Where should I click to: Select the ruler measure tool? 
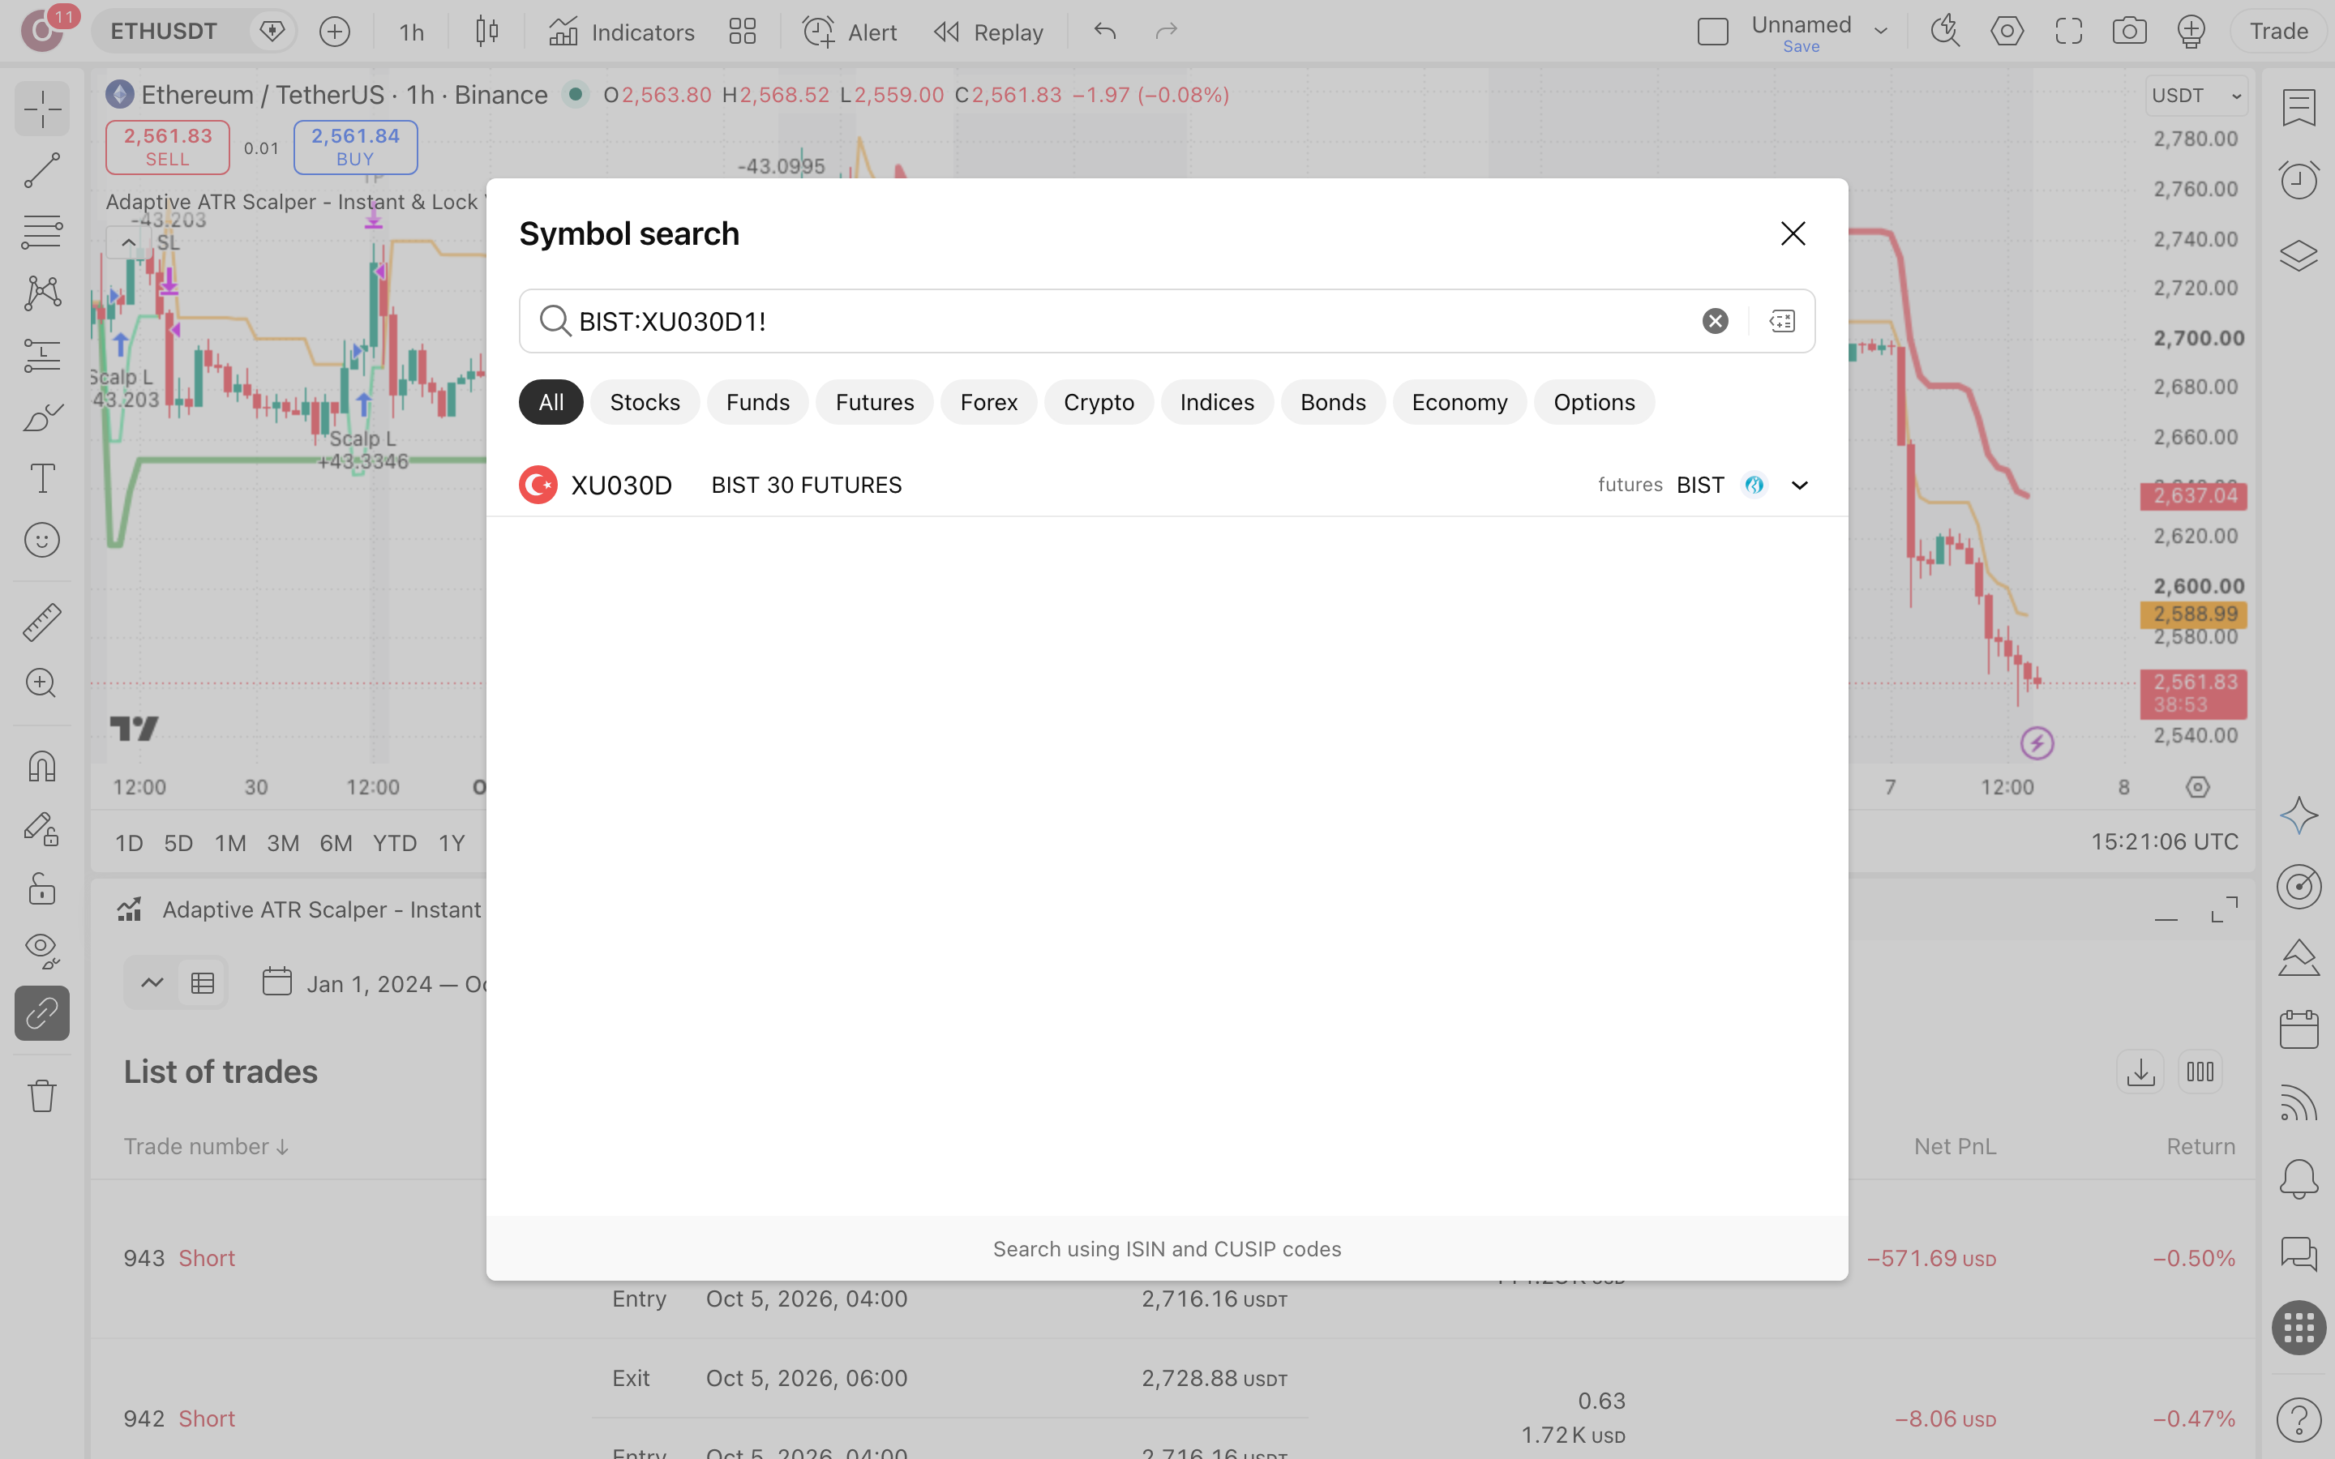coord(41,623)
